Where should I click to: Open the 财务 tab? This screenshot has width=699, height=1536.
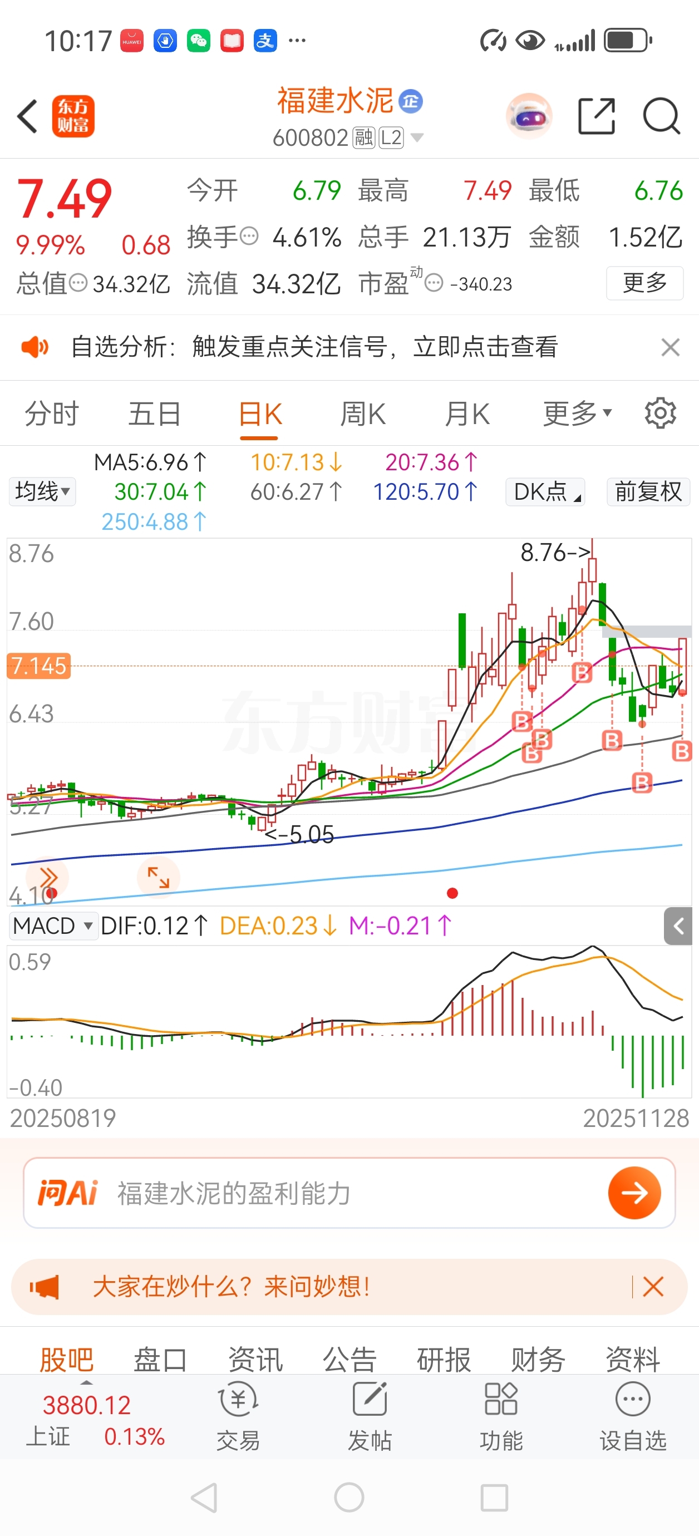tap(538, 1360)
